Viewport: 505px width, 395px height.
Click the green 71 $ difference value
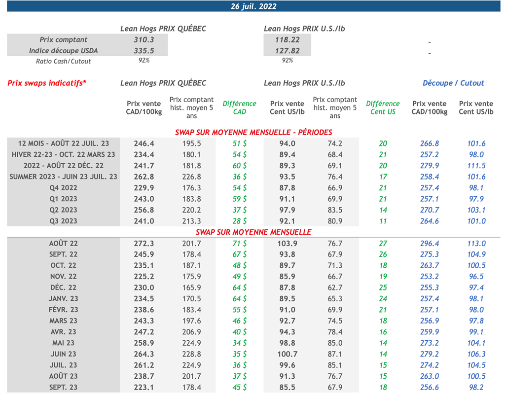pyautogui.click(x=240, y=244)
